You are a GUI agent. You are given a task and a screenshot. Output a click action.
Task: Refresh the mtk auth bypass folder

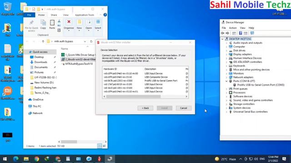(91, 41)
